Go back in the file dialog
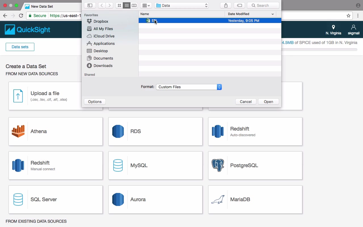This screenshot has height=227, width=363. point(102,5)
